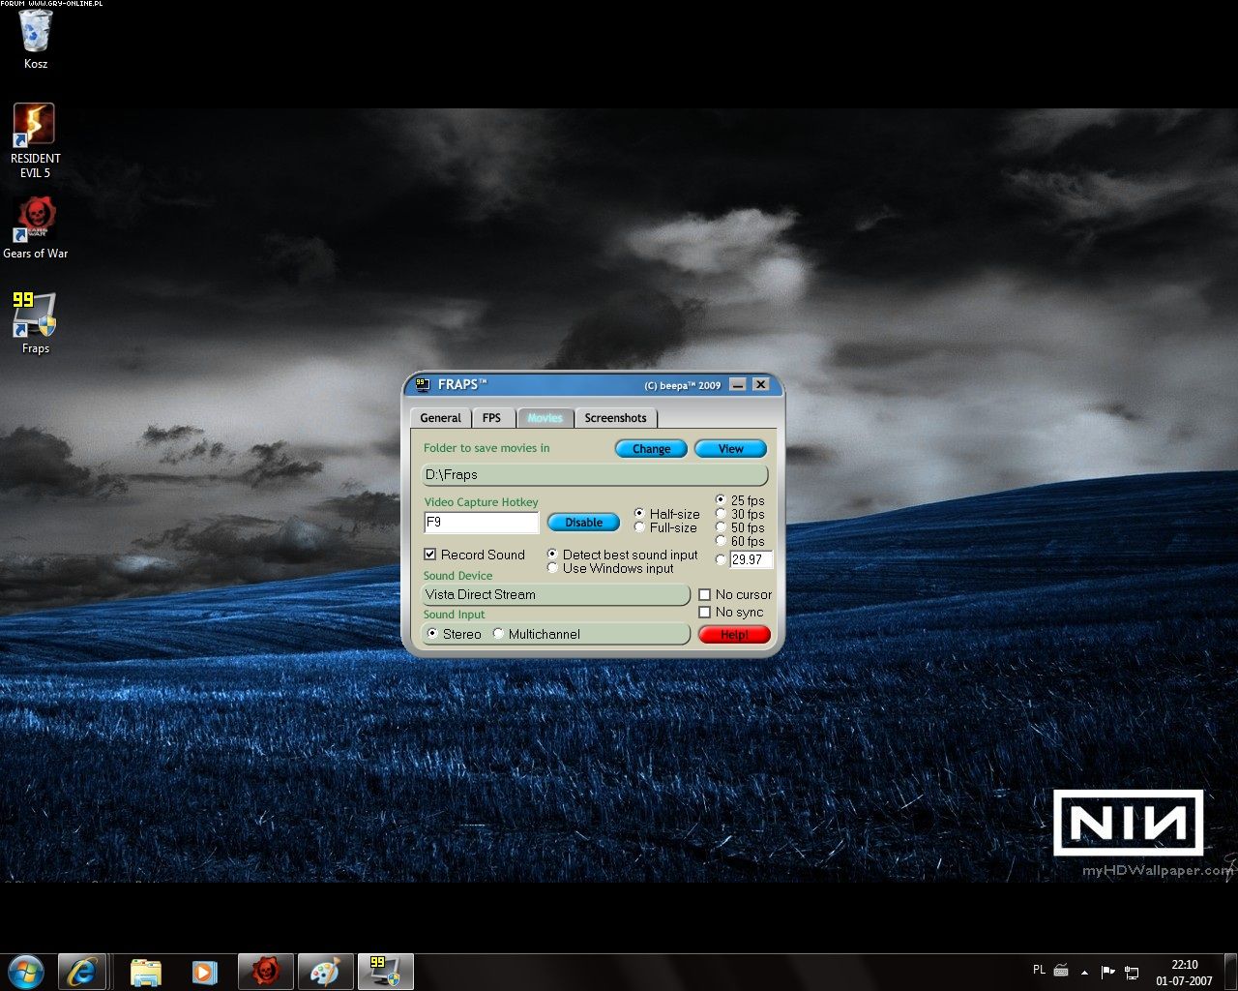Viewport: 1238px width, 991px height.
Task: Select Half-size capture option
Action: click(666, 514)
